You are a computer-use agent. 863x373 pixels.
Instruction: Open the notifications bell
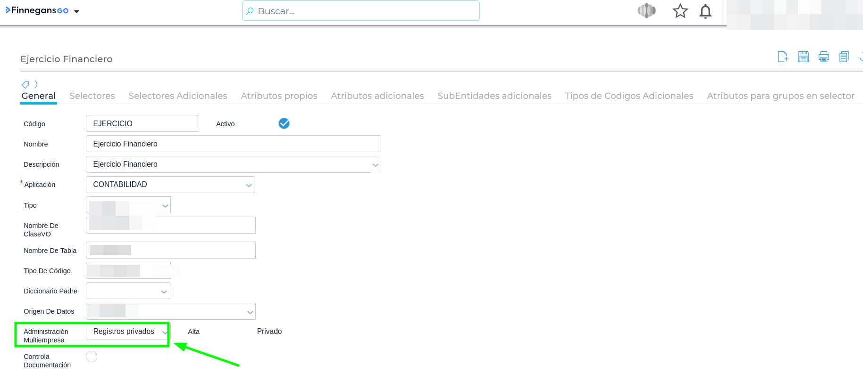[x=705, y=11]
